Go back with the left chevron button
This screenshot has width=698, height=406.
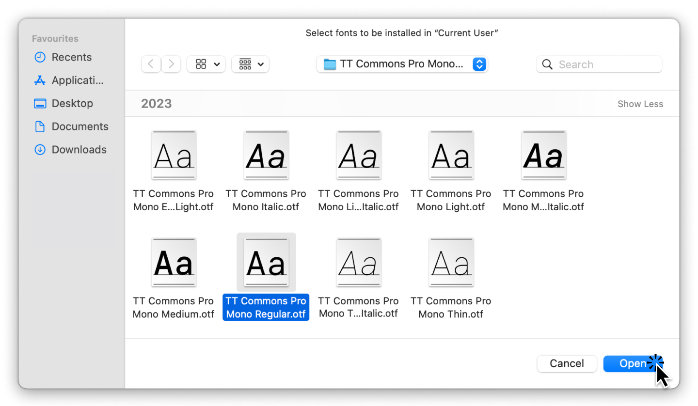tap(151, 64)
